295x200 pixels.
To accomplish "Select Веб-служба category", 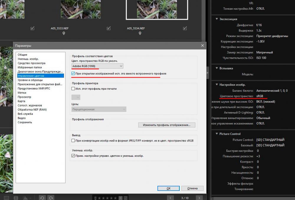I will coord(40,114).
